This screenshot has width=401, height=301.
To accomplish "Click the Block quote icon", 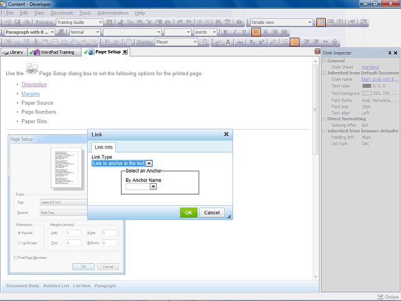I will pyautogui.click(x=325, y=42).
